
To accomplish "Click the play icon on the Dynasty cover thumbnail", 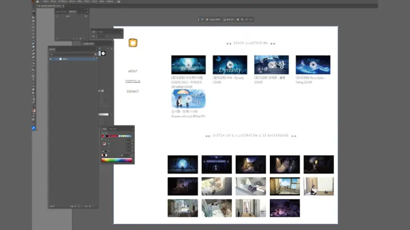I will pos(230,64).
